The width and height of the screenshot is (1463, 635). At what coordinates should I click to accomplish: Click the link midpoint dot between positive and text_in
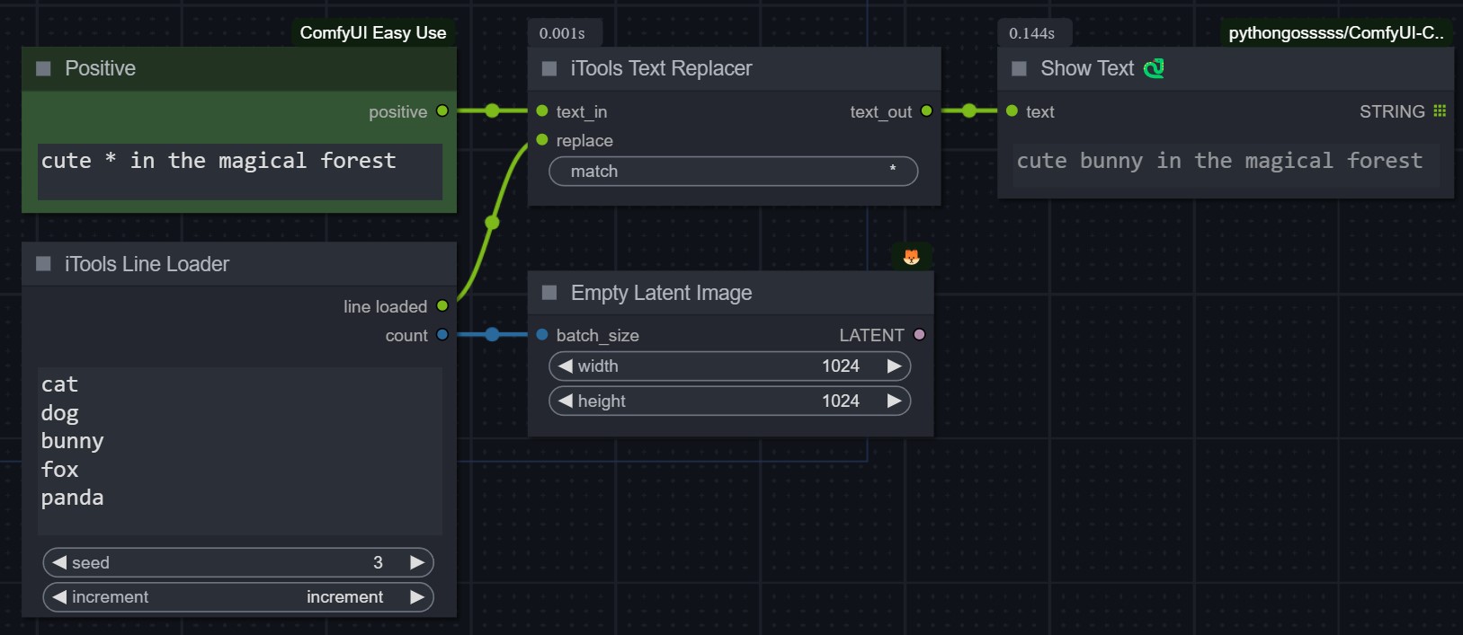(492, 110)
